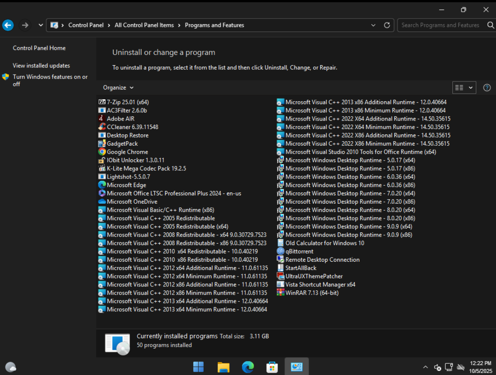Expand the view options dropdown arrow

tap(471, 88)
